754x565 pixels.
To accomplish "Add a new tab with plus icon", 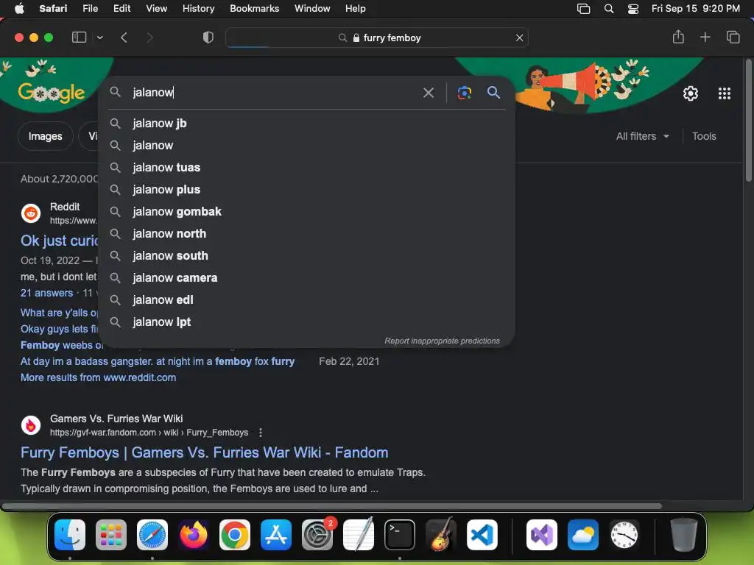I will 705,37.
